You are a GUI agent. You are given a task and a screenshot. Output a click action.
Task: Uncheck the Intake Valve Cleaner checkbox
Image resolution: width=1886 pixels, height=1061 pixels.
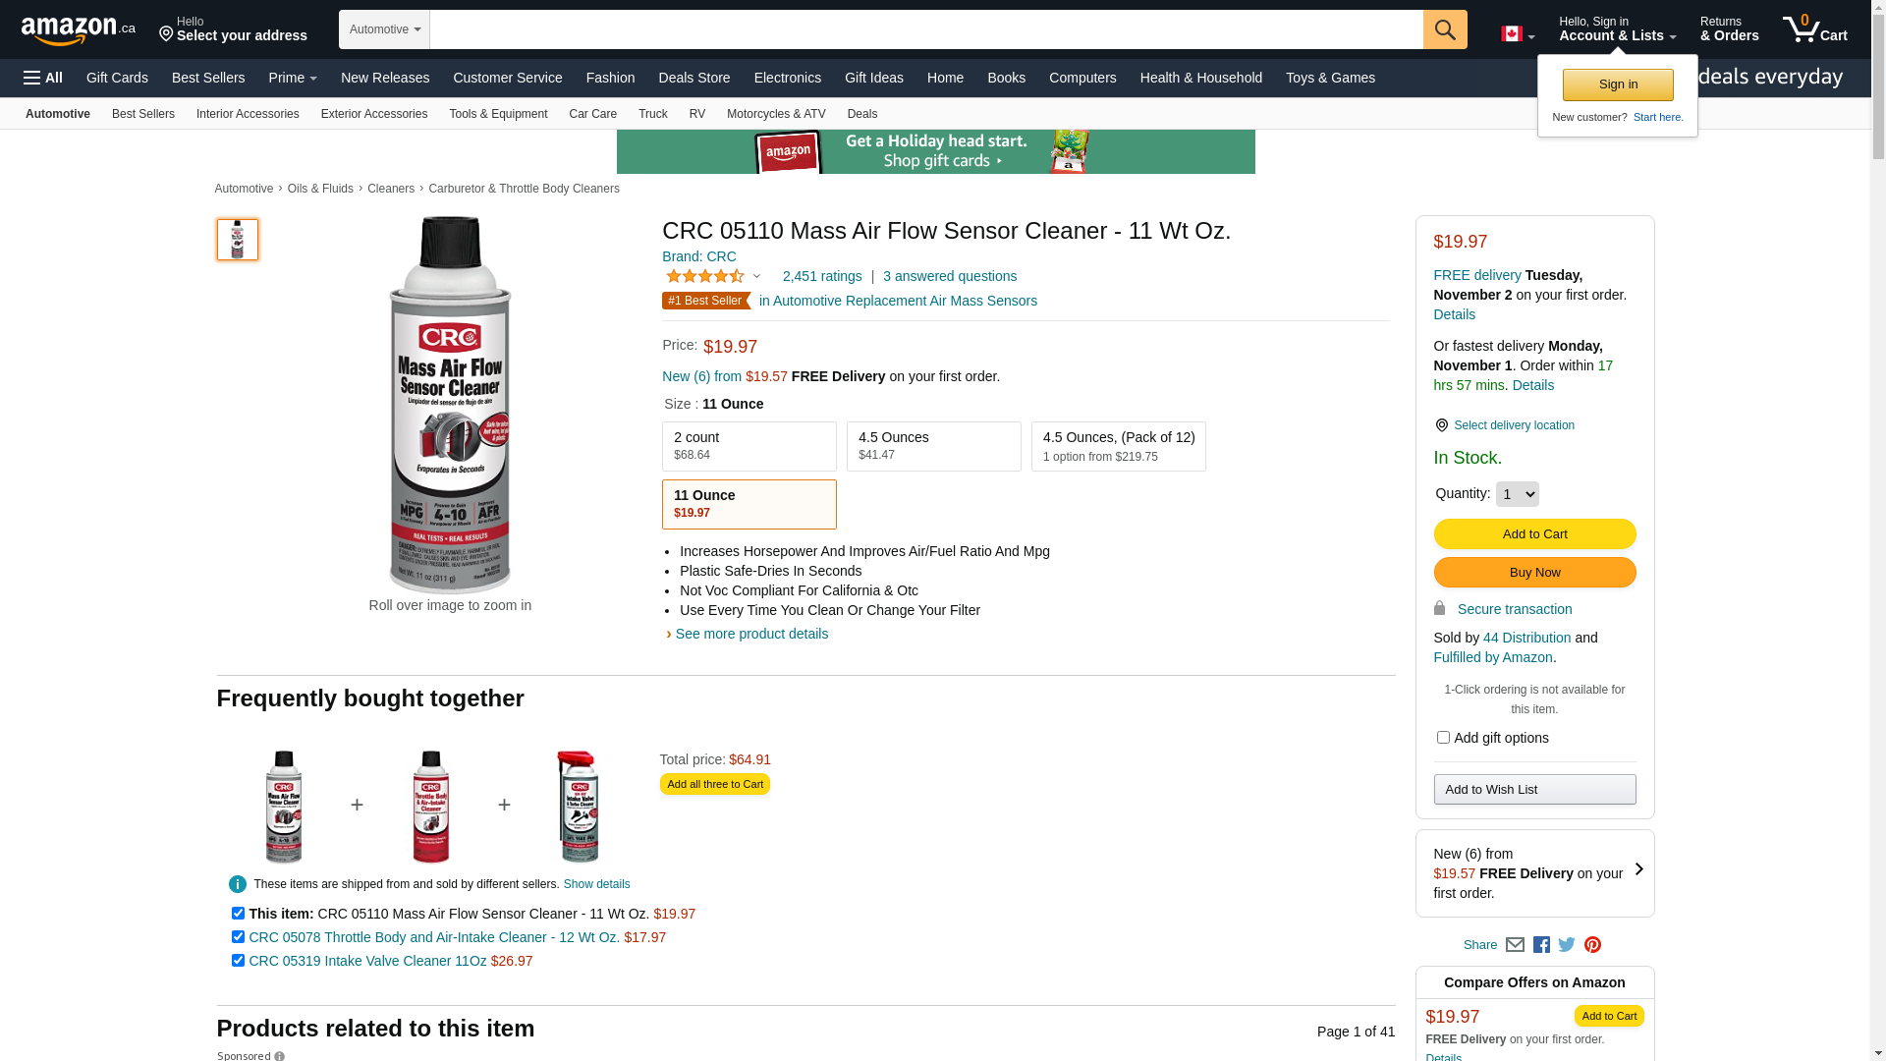tap(238, 961)
